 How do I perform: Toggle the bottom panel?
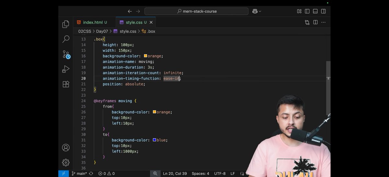[315, 11]
